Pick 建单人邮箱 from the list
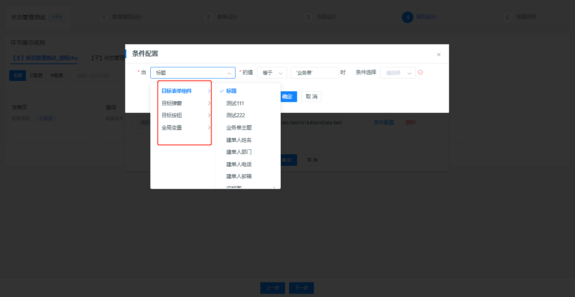The image size is (575, 297). [248, 176]
